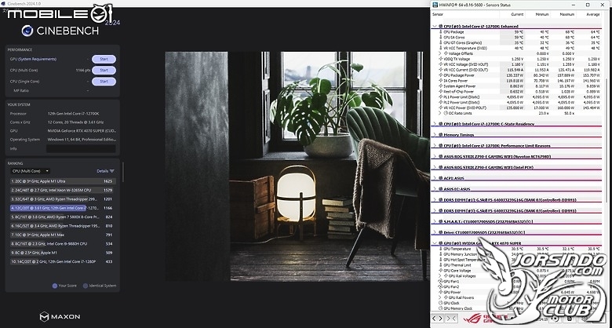Expand the S.M.A.R.T. CT1000T700SSD5 group
This screenshot has width=612, height=328.
(x=435, y=222)
